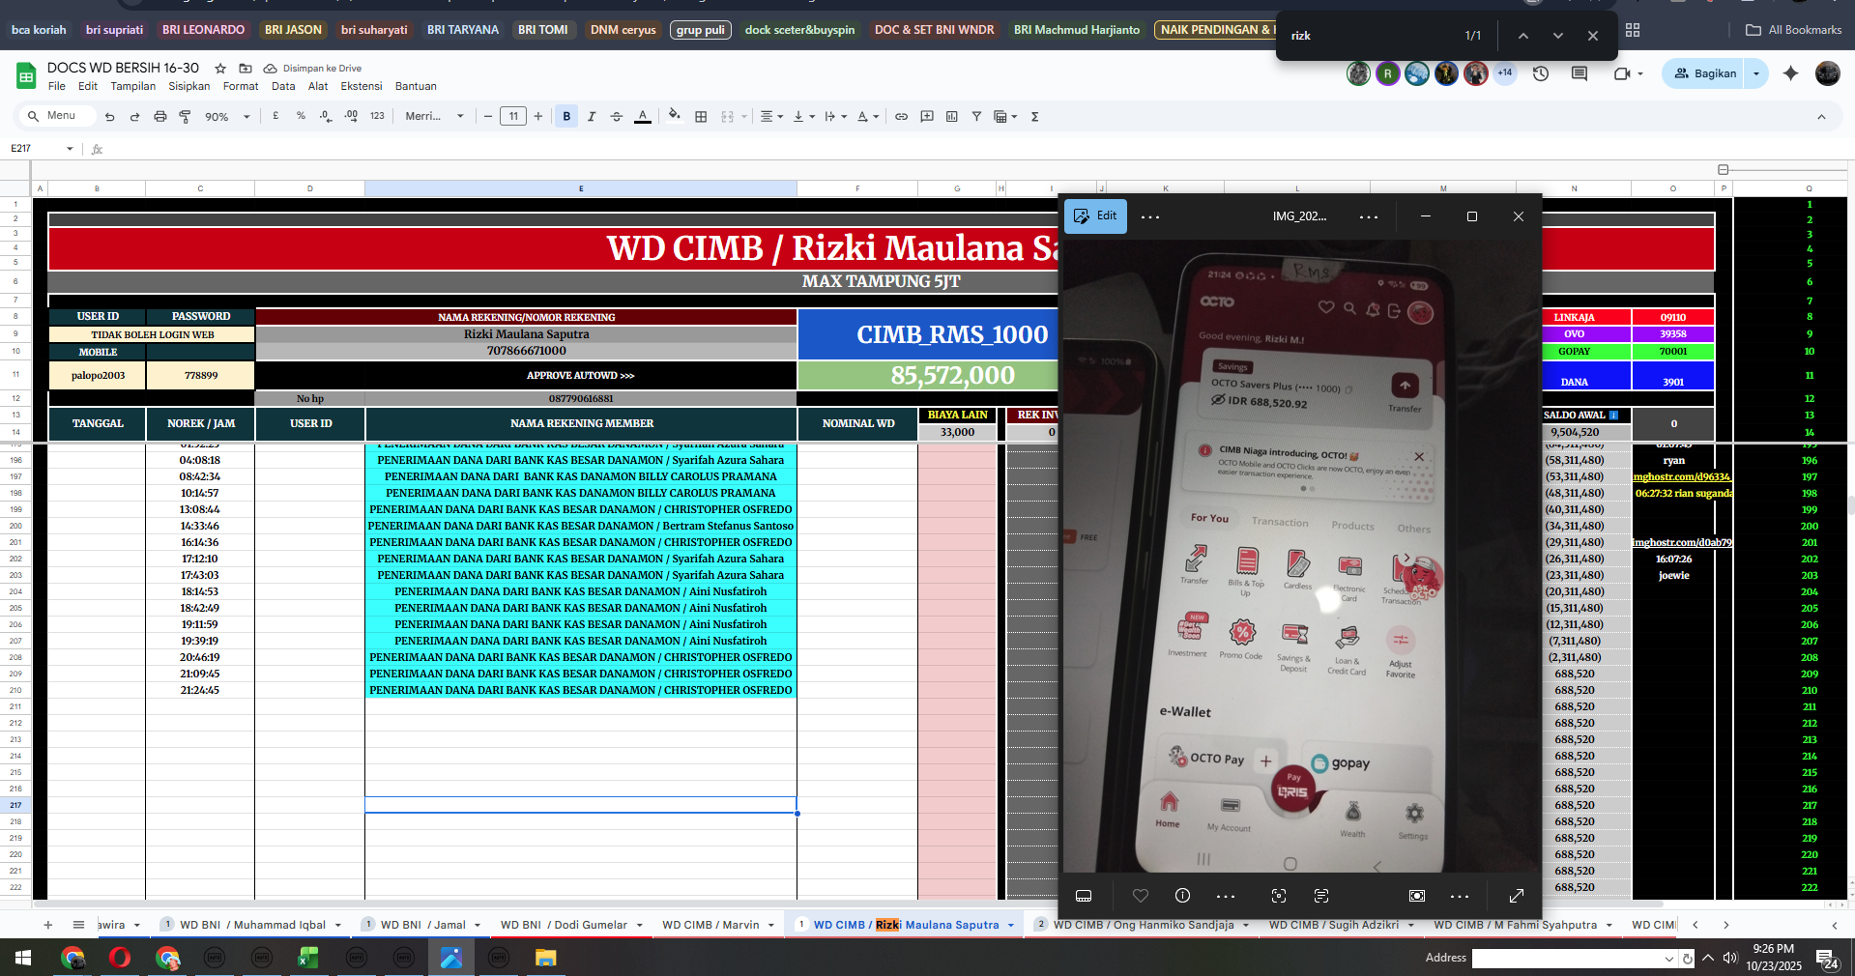This screenshot has width=1855, height=976.
Task: Collapse the toolbar with the up chevron
Action: [1821, 116]
